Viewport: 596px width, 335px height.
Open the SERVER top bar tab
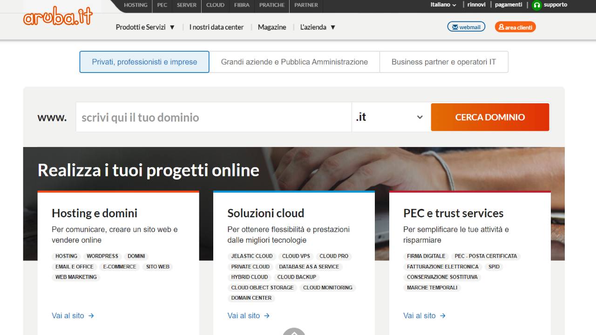click(x=187, y=5)
